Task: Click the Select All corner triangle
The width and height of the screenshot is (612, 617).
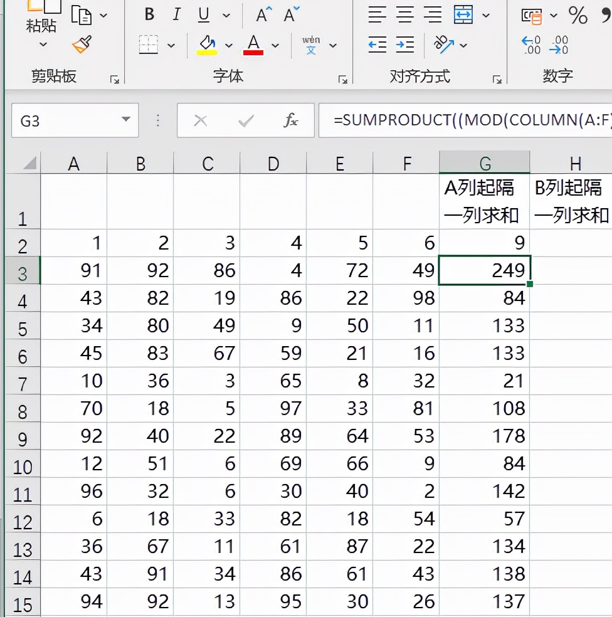Action: [x=30, y=163]
